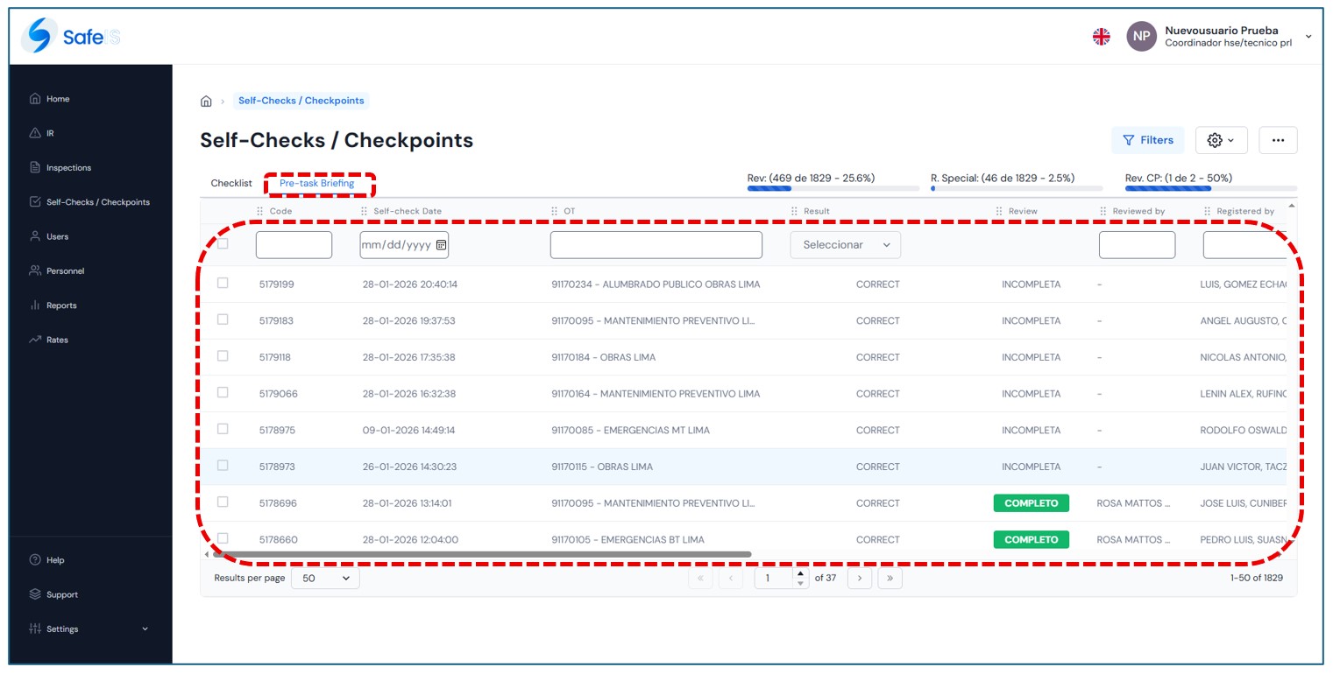Click the UK flag language icon

(1102, 37)
